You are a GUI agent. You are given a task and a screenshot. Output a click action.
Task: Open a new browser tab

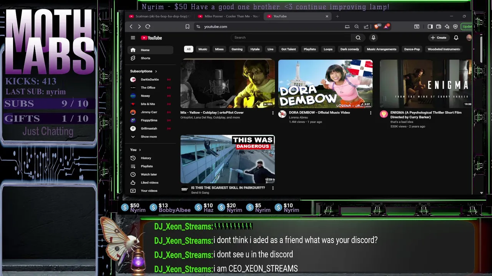(x=337, y=16)
